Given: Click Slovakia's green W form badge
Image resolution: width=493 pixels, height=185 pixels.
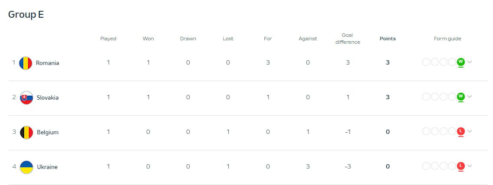Looking at the screenshot, I should 461,97.
